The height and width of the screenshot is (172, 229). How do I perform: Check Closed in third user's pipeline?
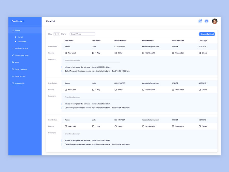tap(200, 126)
